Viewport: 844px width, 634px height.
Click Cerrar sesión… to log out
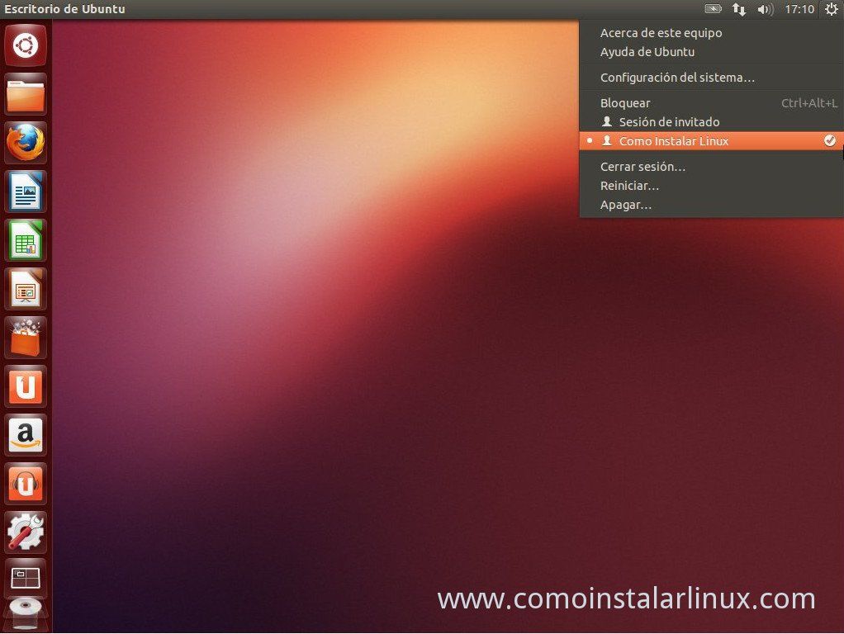click(x=712, y=167)
